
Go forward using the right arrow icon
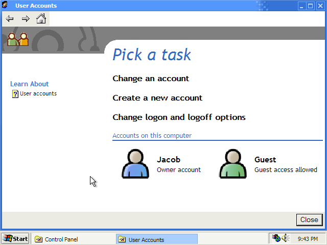[x=26, y=19]
